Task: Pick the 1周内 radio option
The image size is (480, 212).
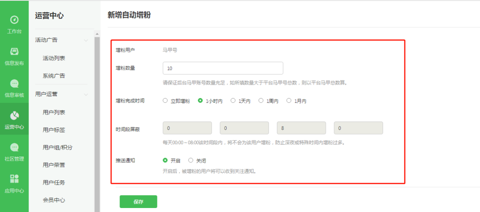Action: click(x=261, y=100)
